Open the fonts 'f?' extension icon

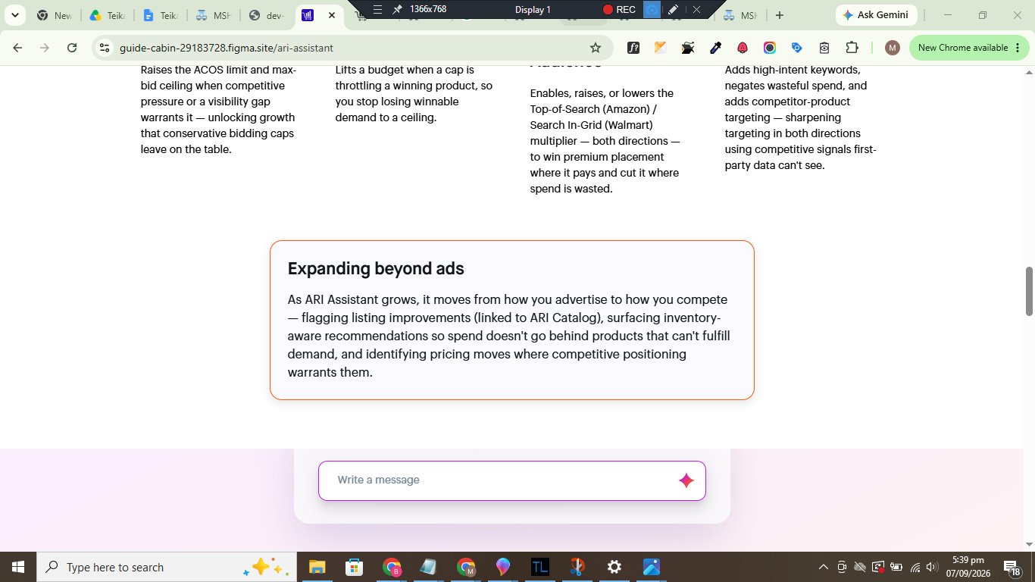633,48
